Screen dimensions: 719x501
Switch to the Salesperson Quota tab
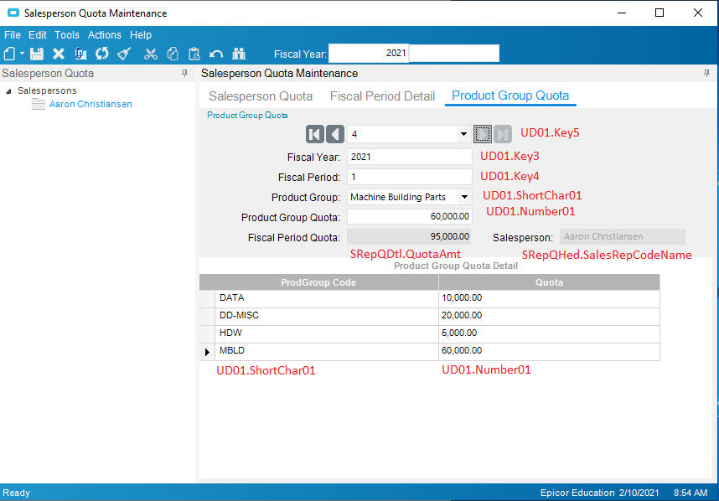click(261, 96)
